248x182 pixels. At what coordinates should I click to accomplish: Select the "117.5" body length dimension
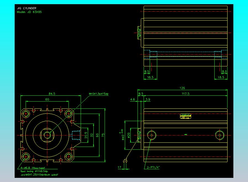click(x=186, y=93)
